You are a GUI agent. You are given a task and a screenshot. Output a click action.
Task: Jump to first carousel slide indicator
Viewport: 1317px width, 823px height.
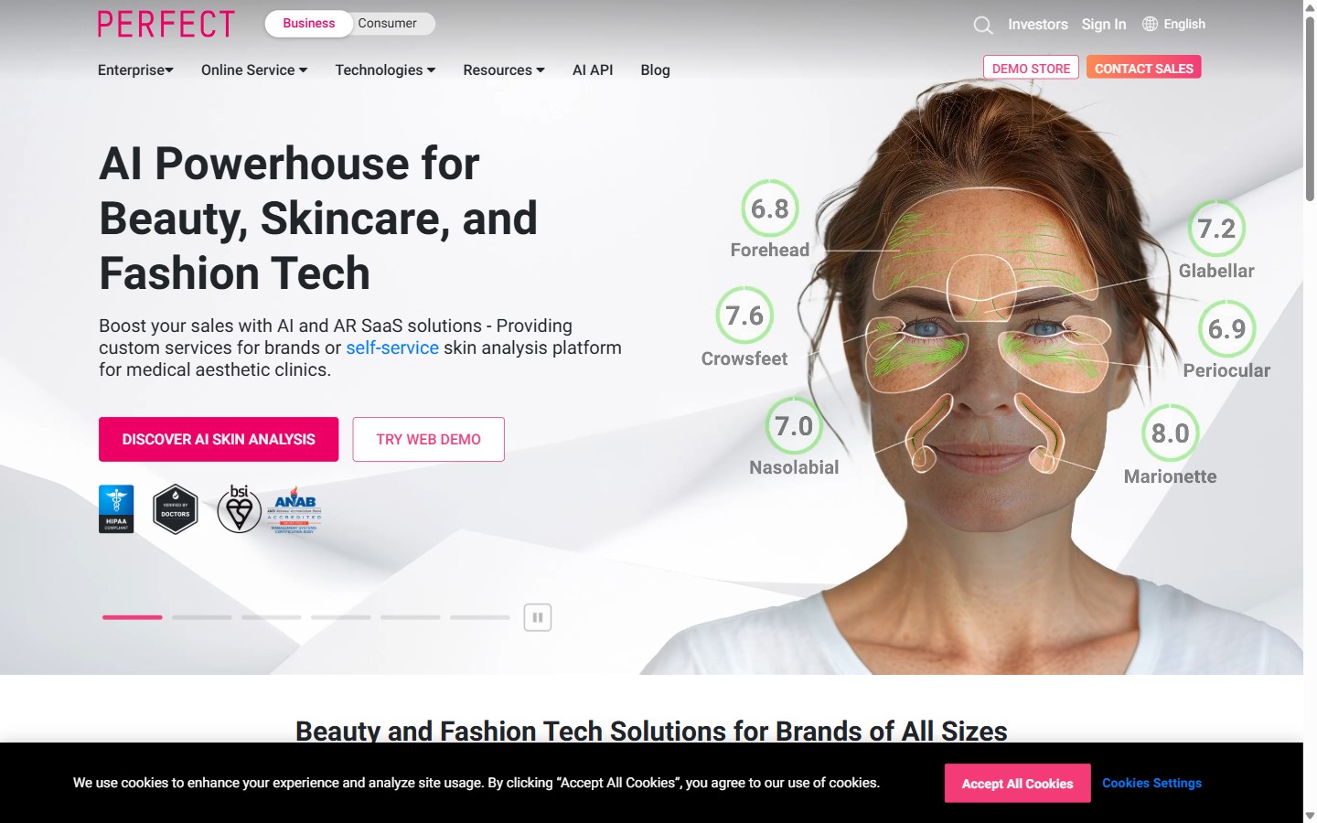point(133,617)
